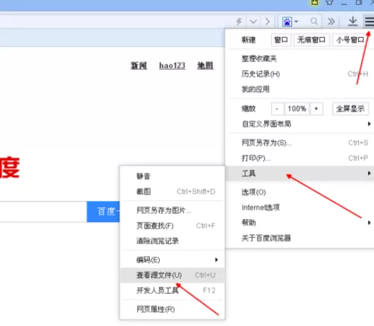The width and height of the screenshot is (374, 326).
Task: Expand the 帮助 help submenu
Action: pos(300,223)
